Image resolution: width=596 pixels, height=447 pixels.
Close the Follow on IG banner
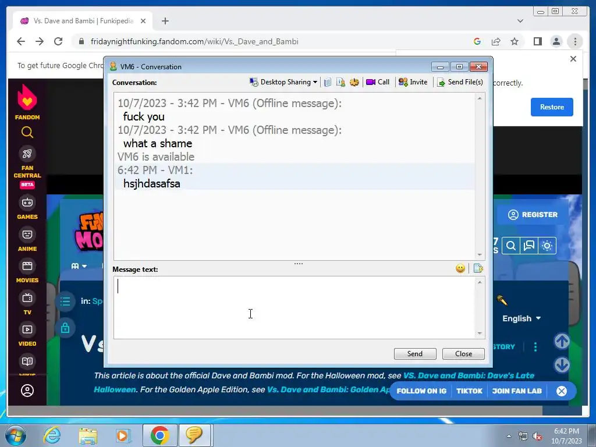(562, 391)
